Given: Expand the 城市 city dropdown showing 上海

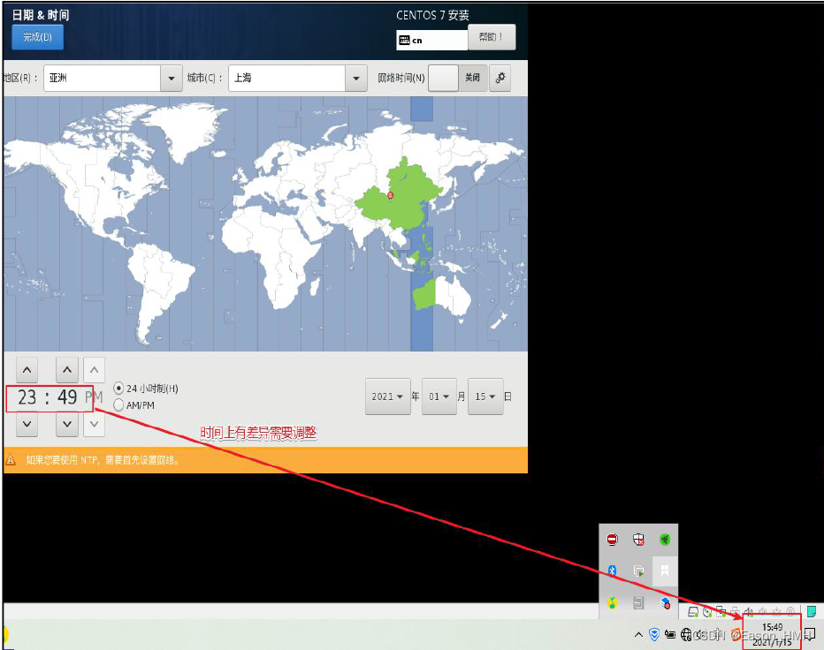Looking at the screenshot, I should [297, 78].
